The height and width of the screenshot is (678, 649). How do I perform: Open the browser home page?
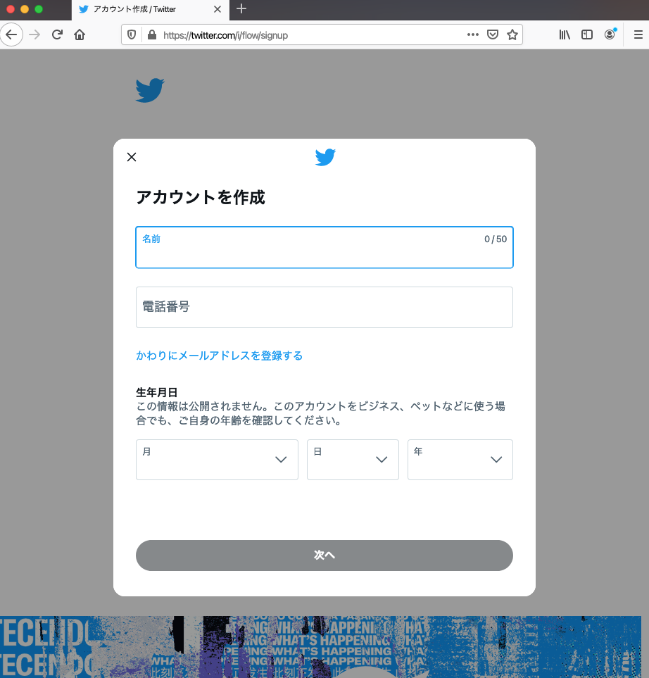pos(80,34)
